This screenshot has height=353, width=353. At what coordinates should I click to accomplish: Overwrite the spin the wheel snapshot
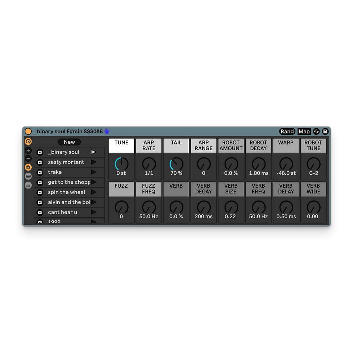[40, 192]
